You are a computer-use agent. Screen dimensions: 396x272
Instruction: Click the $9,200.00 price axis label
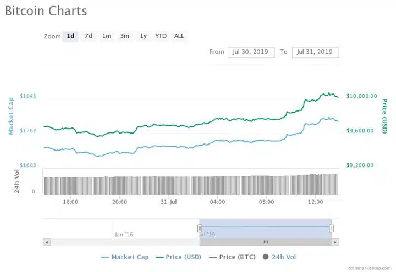coord(360,165)
